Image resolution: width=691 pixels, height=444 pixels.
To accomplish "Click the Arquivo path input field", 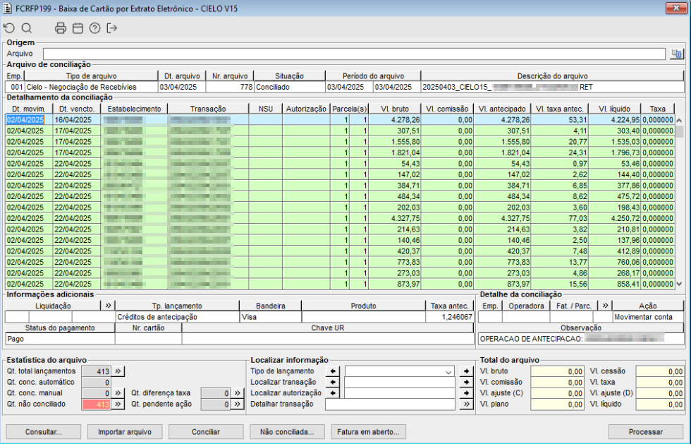I will 354,54.
